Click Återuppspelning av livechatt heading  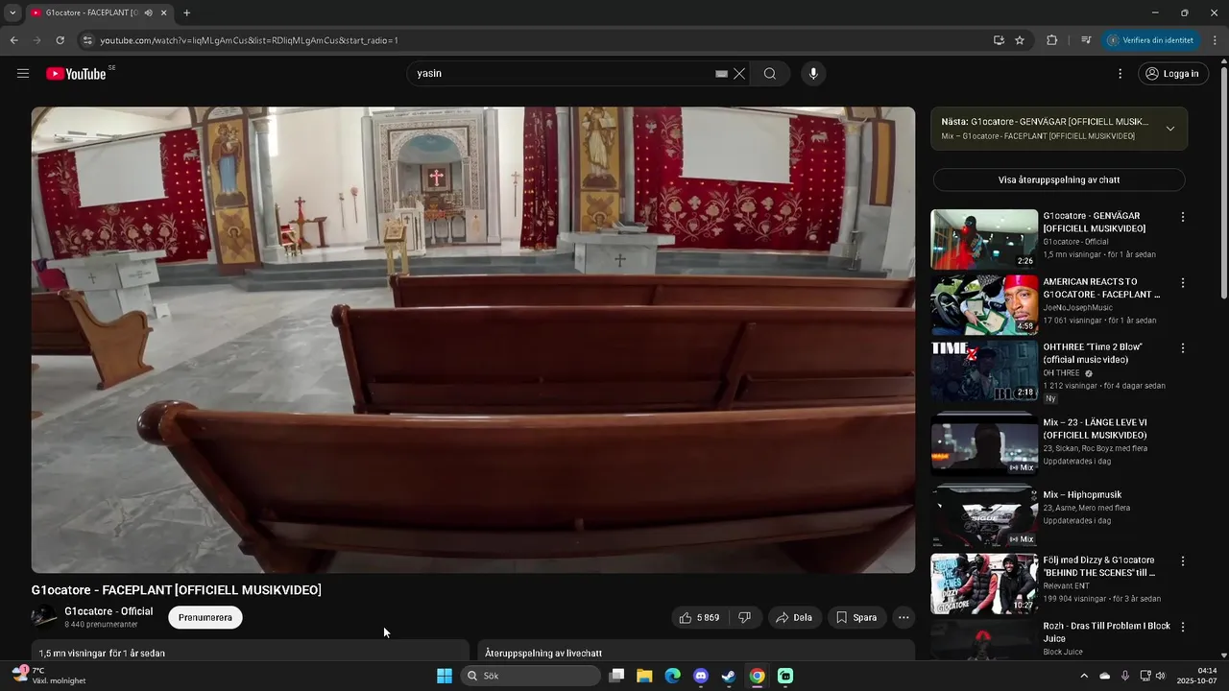(543, 654)
